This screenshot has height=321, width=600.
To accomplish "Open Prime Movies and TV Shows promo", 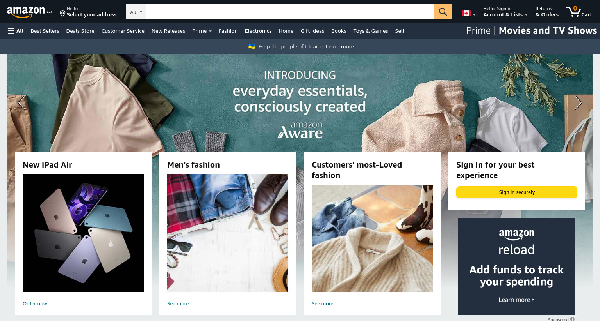I will tap(531, 30).
